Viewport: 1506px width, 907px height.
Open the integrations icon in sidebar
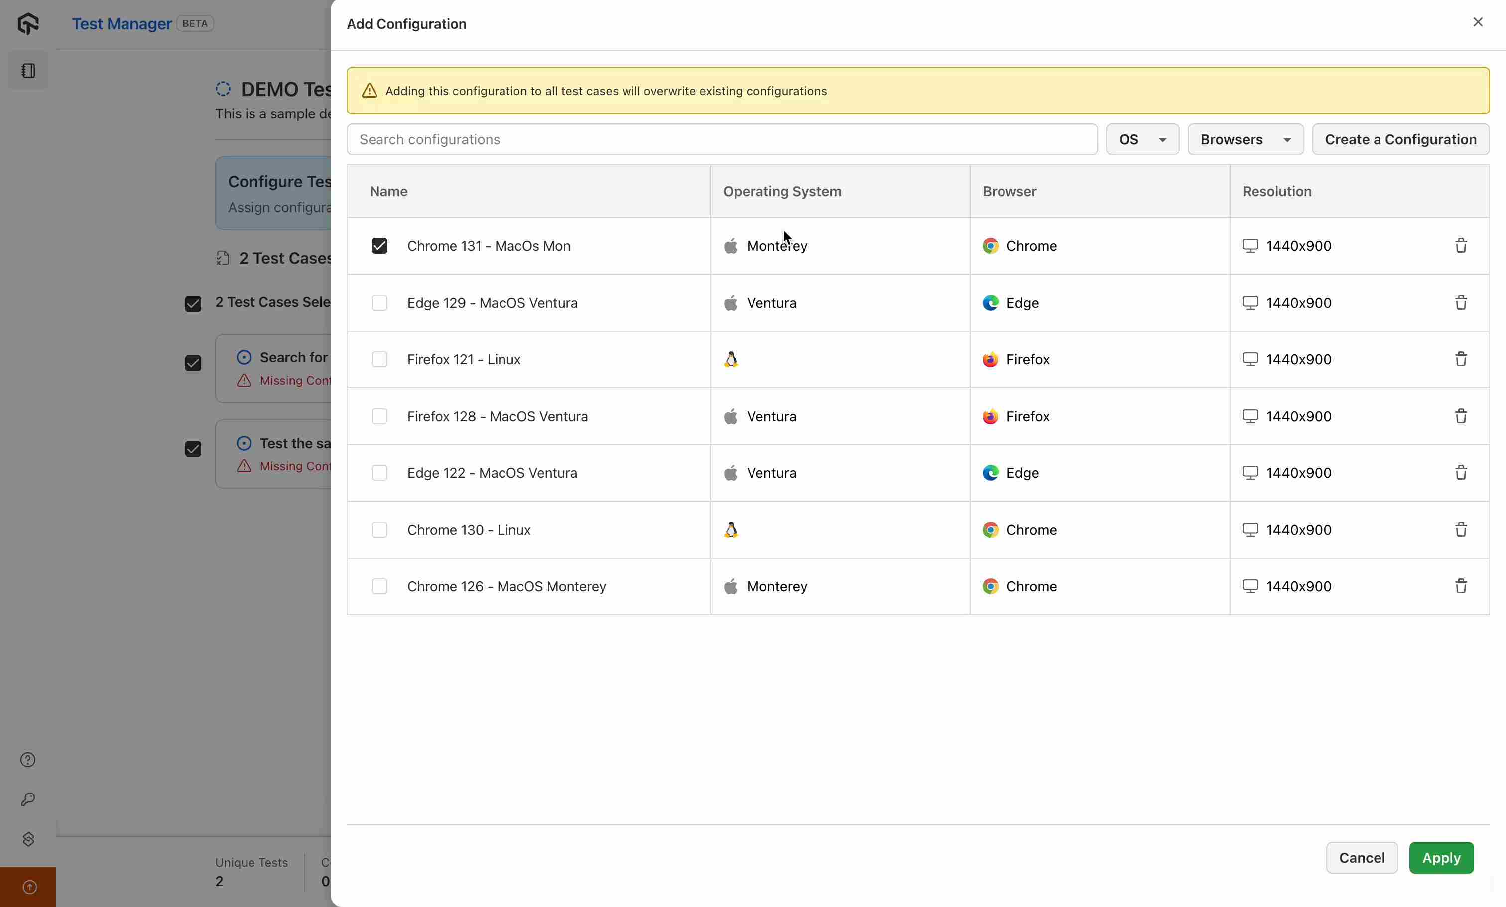[x=28, y=839]
